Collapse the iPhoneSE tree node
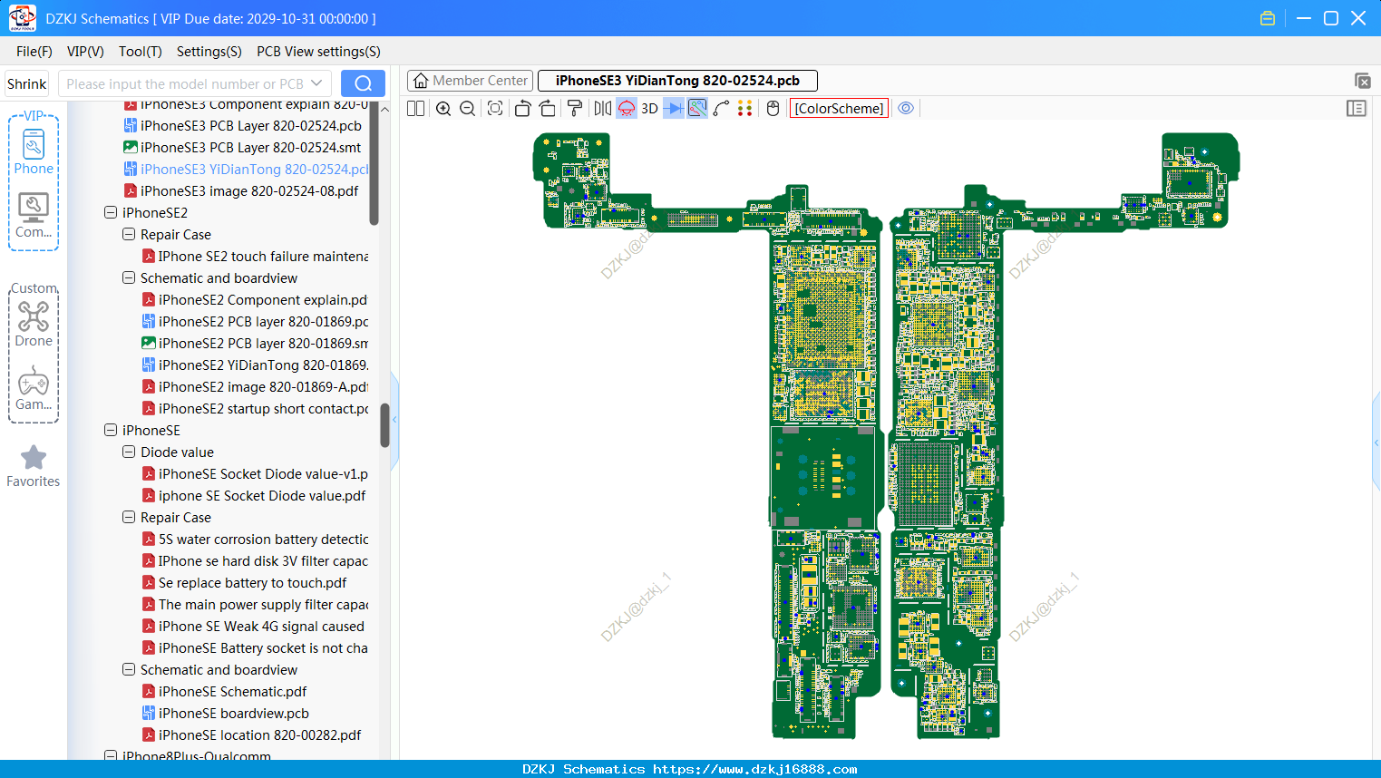This screenshot has width=1381, height=778. [111, 430]
